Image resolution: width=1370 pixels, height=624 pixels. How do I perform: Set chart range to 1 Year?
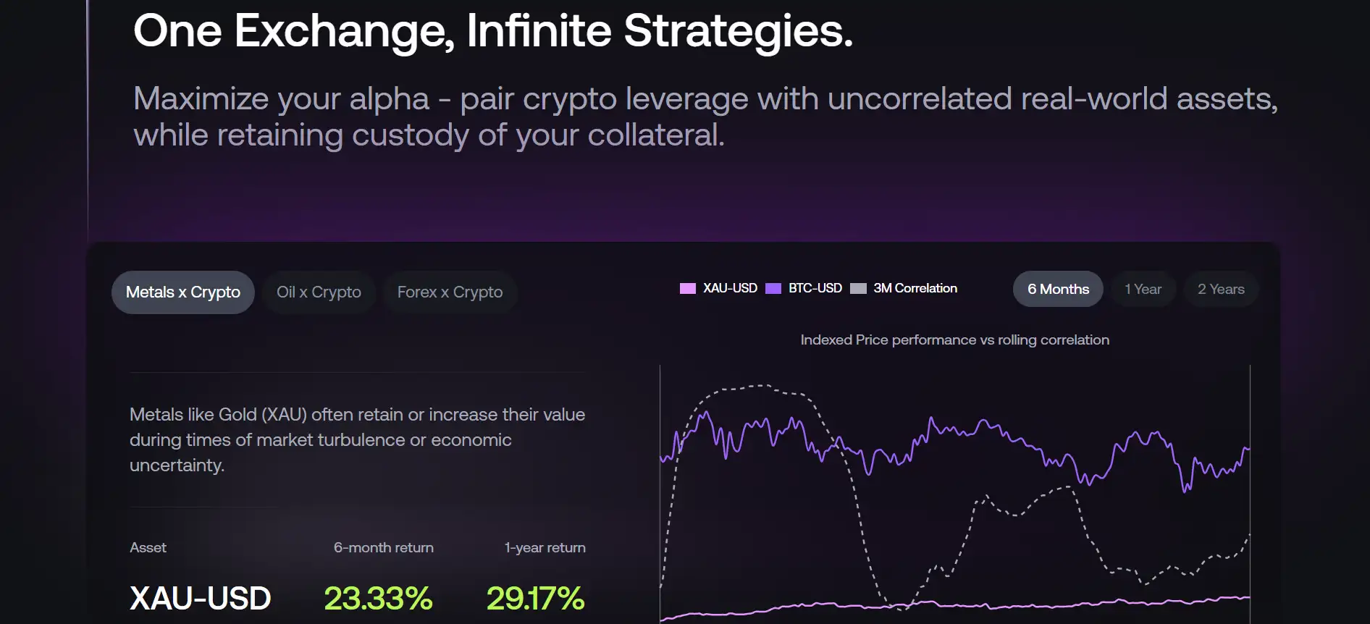[1143, 290]
